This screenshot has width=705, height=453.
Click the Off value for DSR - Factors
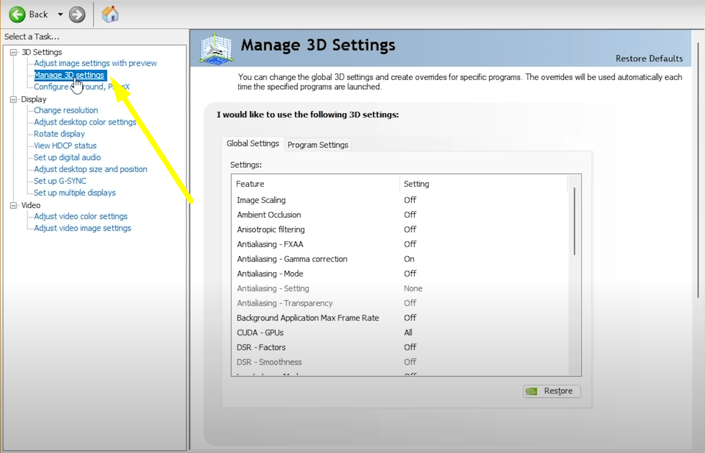[x=410, y=347]
